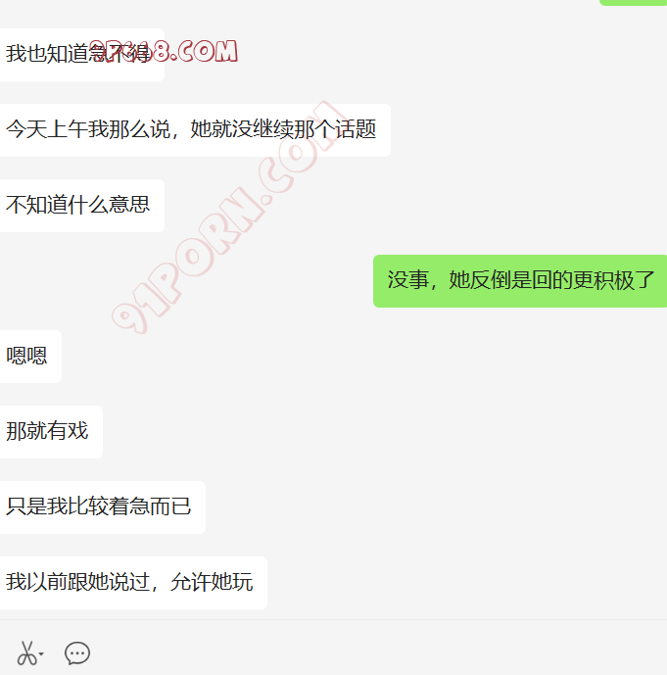Open the scissors screenshot tool
Screen dimensions: 667x675
pyautogui.click(x=26, y=653)
